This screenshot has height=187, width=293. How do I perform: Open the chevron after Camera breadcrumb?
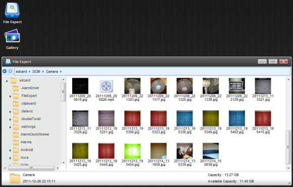click(61, 72)
